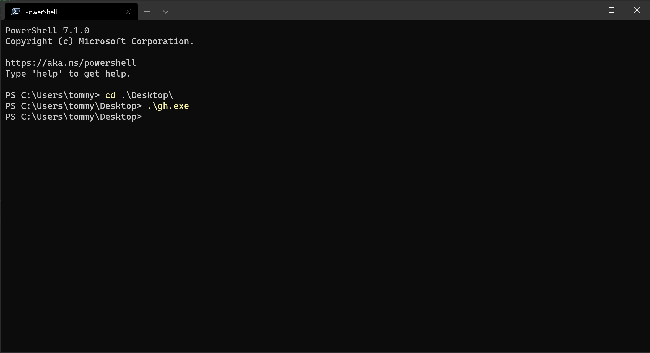This screenshot has height=353, width=650.
Task: Place cursor at the active prompt line
Action: point(148,117)
